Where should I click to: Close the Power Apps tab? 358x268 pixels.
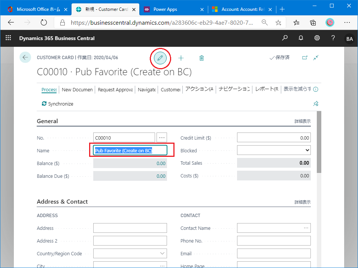tap(202, 9)
